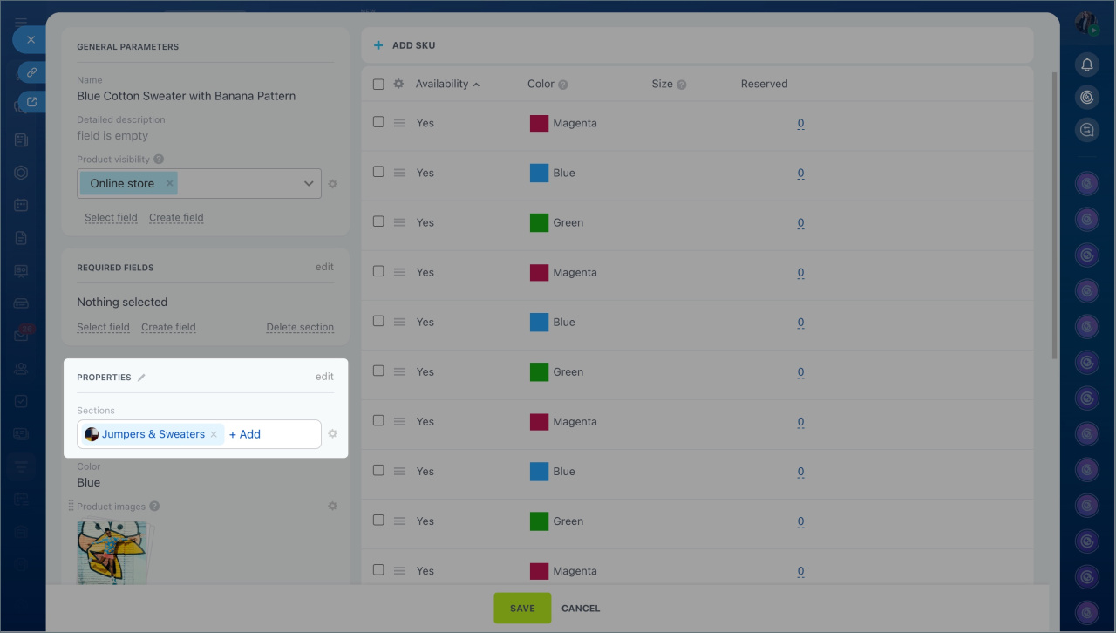Image resolution: width=1116 pixels, height=633 pixels.
Task: Open SKU grid settings gear icon
Action: [x=398, y=85]
